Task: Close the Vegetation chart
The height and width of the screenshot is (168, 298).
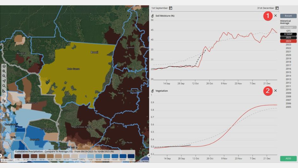Action: pyautogui.click(x=275, y=91)
